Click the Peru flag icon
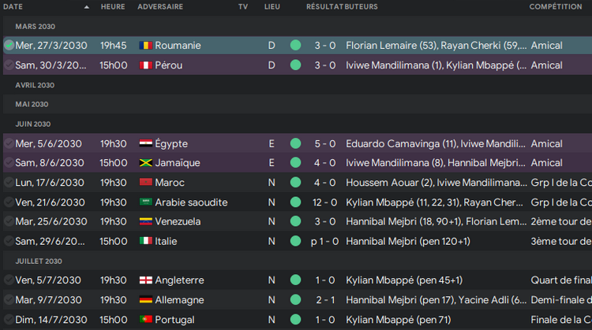 [x=144, y=65]
